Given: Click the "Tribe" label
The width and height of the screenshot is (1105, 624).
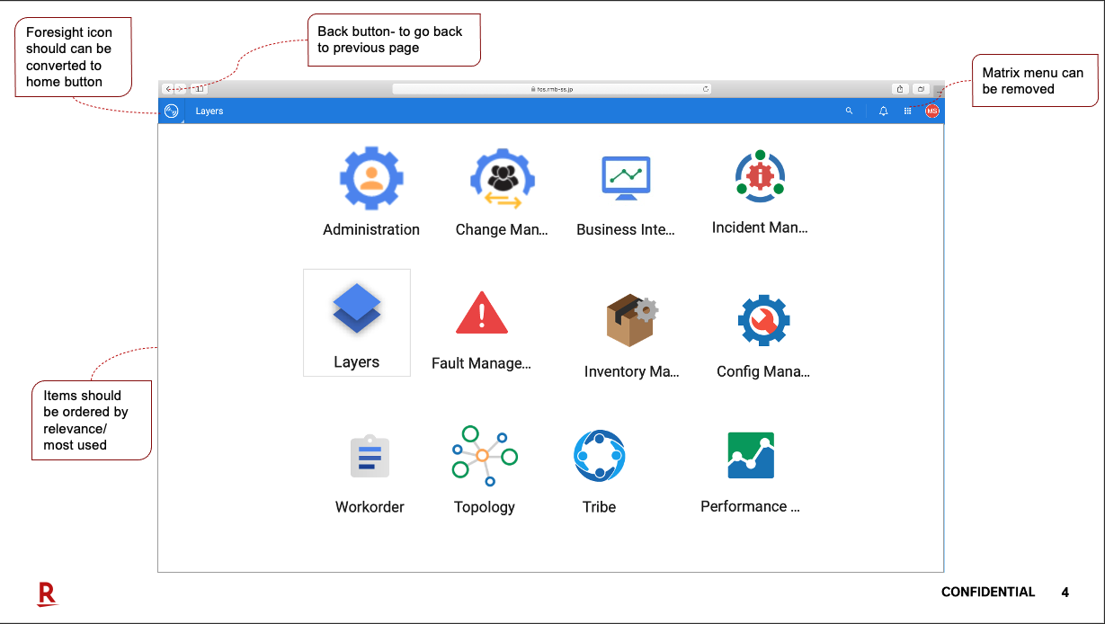Looking at the screenshot, I should [x=599, y=507].
